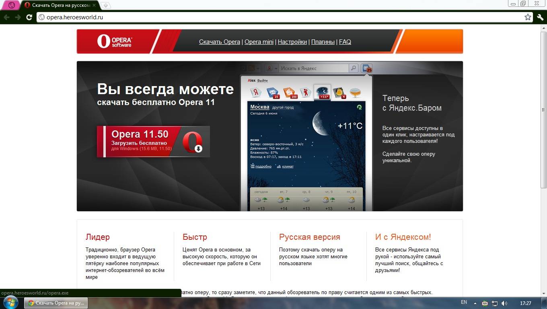547x309 pixels.
Task: Click the orange icon with the 200 badge
Action: [290, 93]
